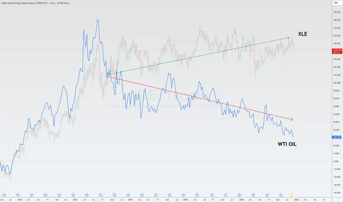The image size is (343, 202).
Task: Click the 130.00% scale label
Action: point(337,59)
